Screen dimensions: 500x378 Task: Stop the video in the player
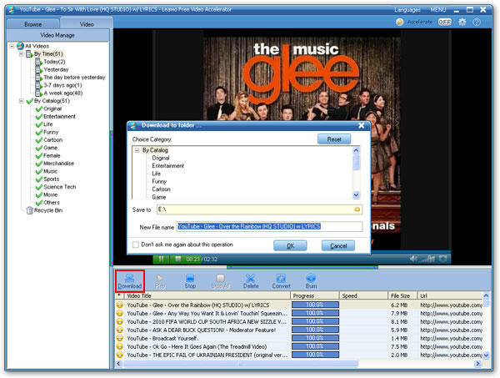pos(178,259)
